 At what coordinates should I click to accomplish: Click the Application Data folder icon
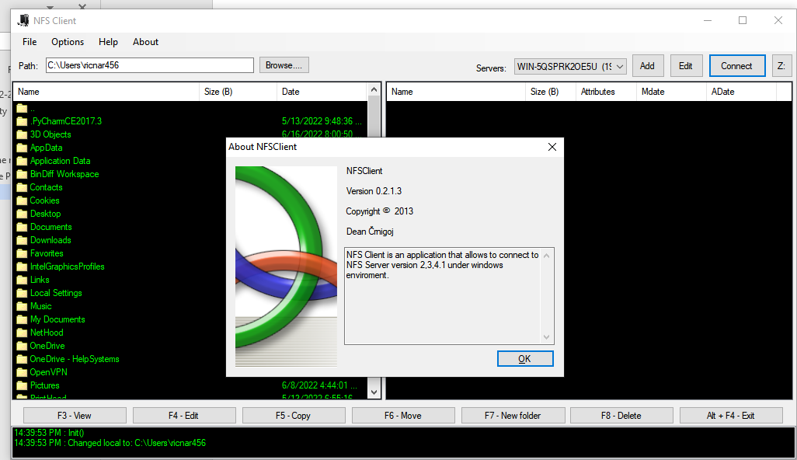pos(22,161)
